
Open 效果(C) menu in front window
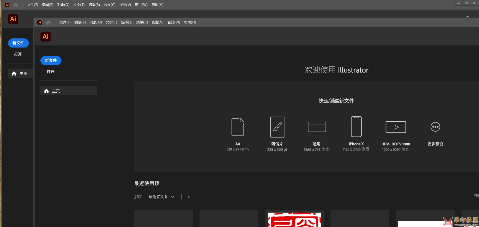coord(142,22)
